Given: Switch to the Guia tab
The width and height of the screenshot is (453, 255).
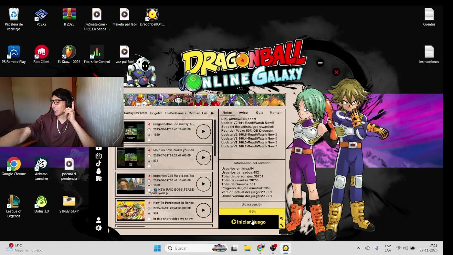Looking at the screenshot, I should point(259,113).
